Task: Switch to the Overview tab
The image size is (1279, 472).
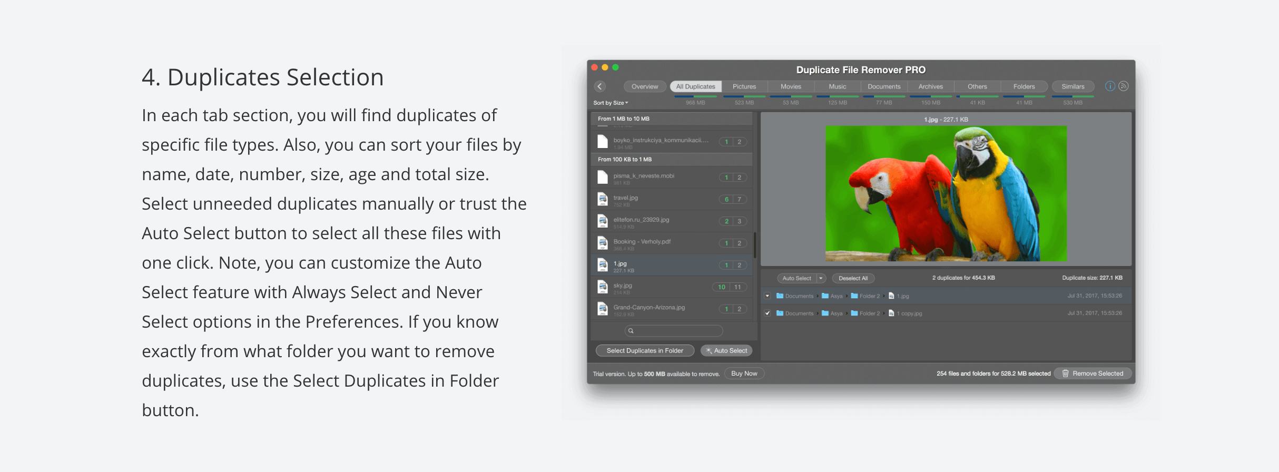Action: pos(645,86)
